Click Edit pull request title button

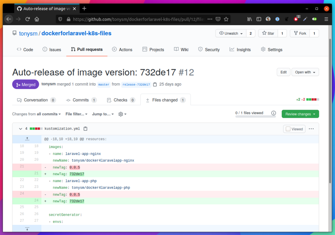(284, 72)
